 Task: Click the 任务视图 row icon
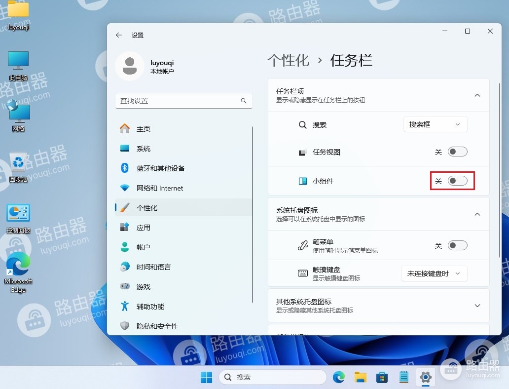pos(302,152)
